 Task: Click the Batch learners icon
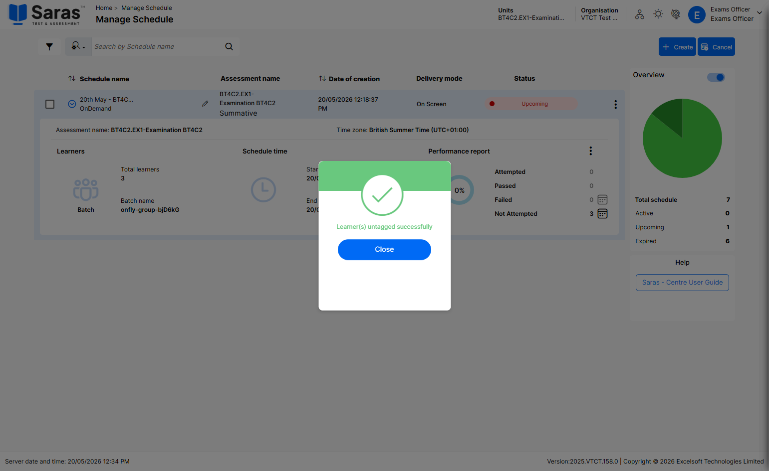[x=86, y=190]
